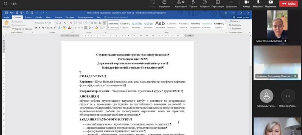This screenshot has height=135, width=302.
Task: Apply bold formatting with the Ж button
Action: point(36,28)
